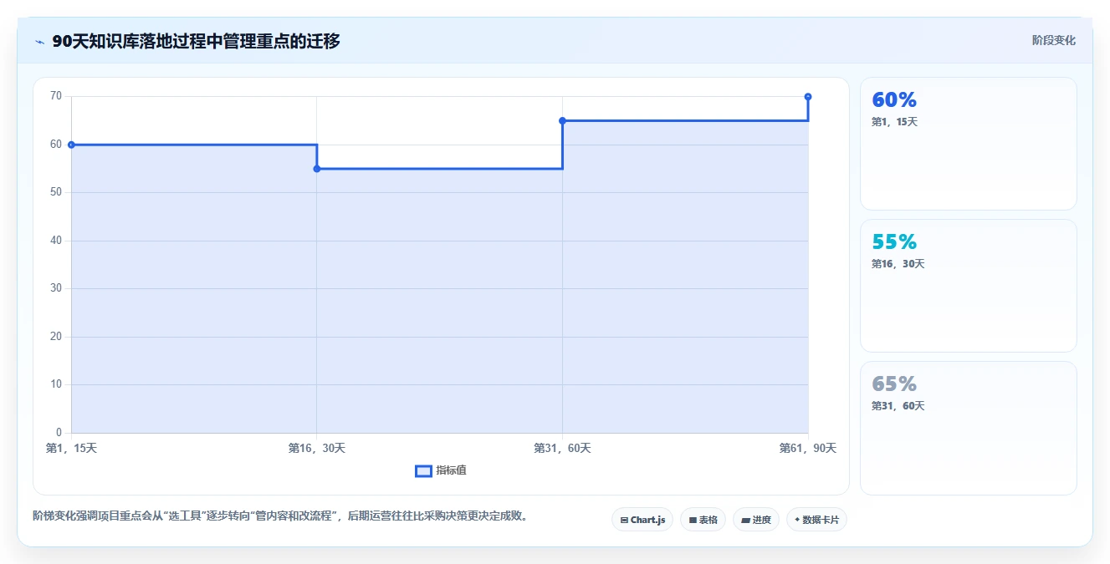Click the 60% stat card value
This screenshot has width=1110, height=564.
[x=894, y=100]
